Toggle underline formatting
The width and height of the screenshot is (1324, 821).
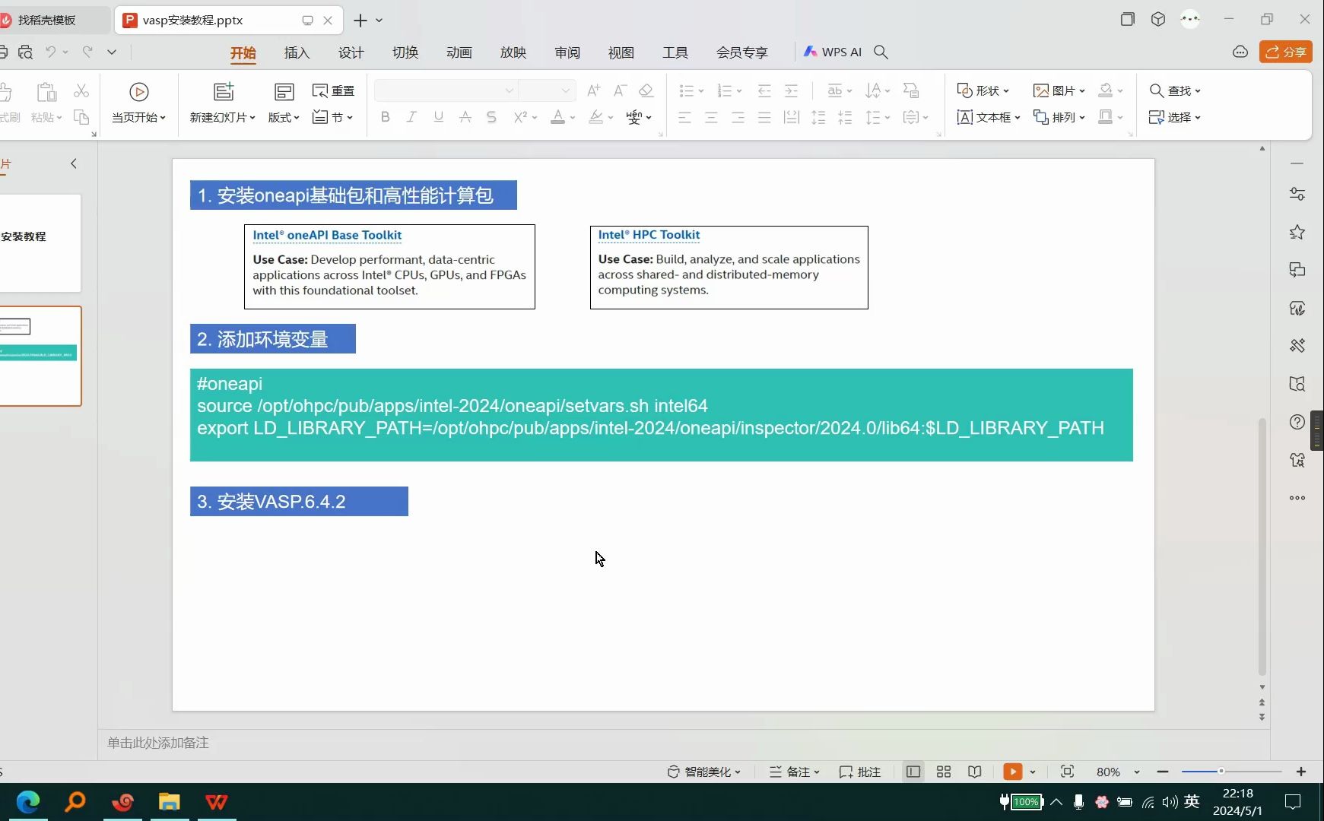438,117
